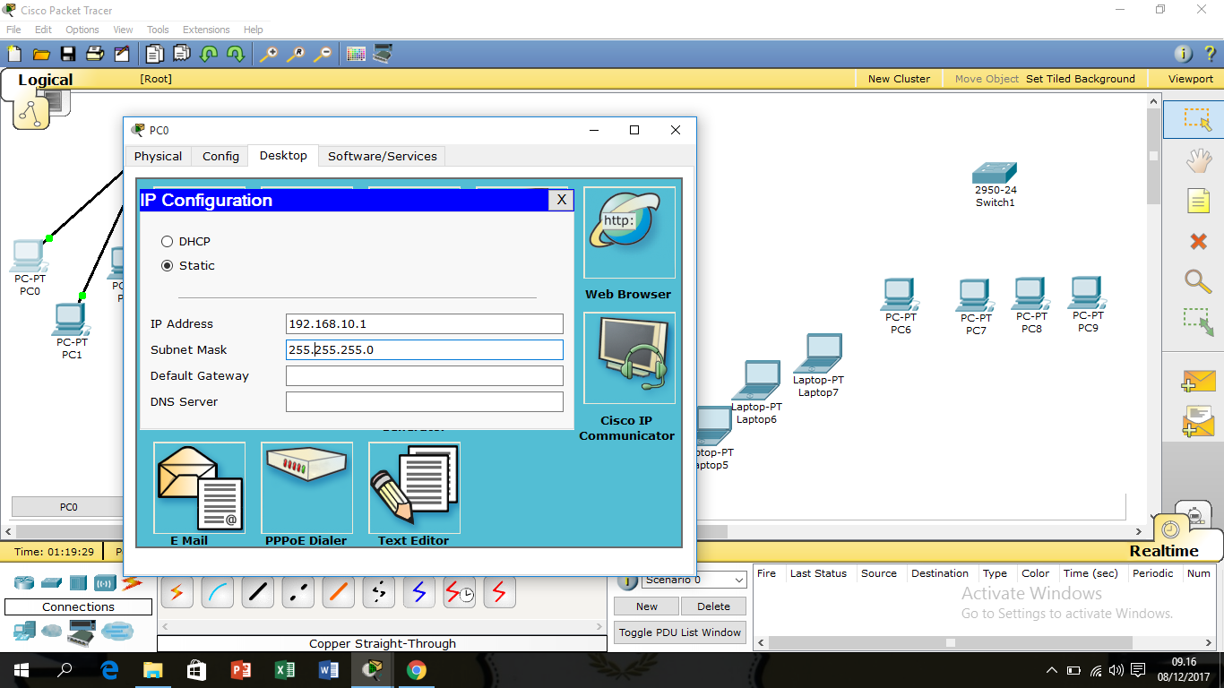Select the Wireless Devices category
1224x688 pixels.
pos(105,583)
